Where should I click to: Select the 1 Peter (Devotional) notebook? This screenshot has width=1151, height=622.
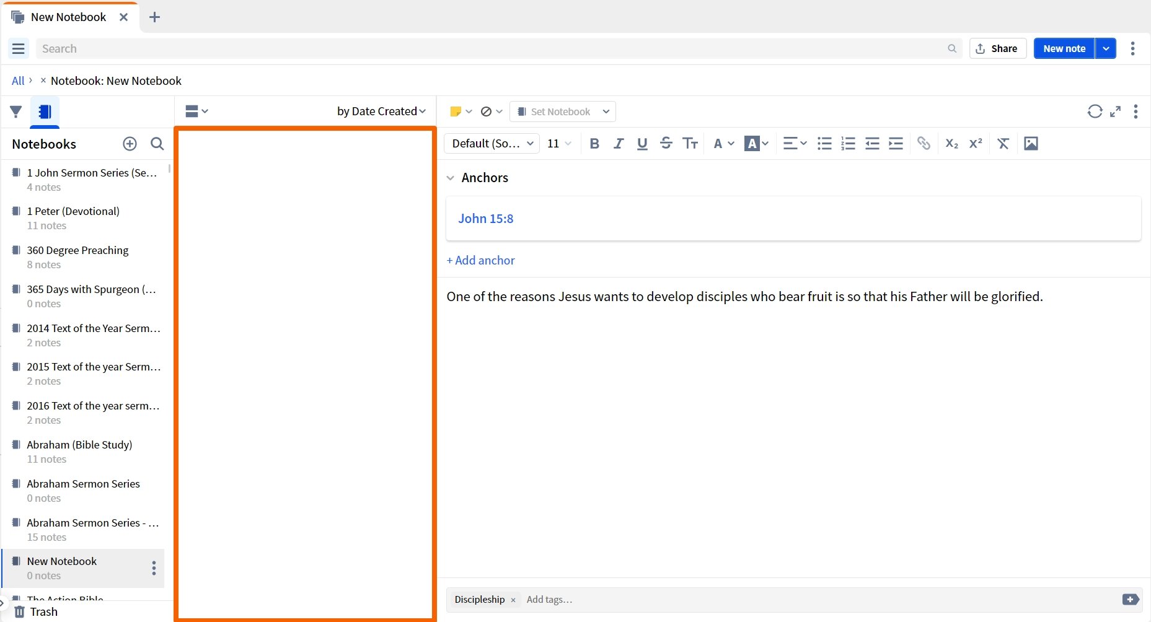click(84, 218)
